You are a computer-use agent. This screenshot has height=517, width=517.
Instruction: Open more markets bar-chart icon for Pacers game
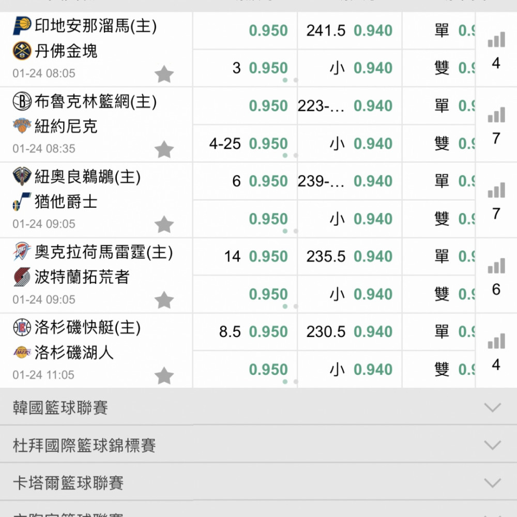tap(496, 40)
